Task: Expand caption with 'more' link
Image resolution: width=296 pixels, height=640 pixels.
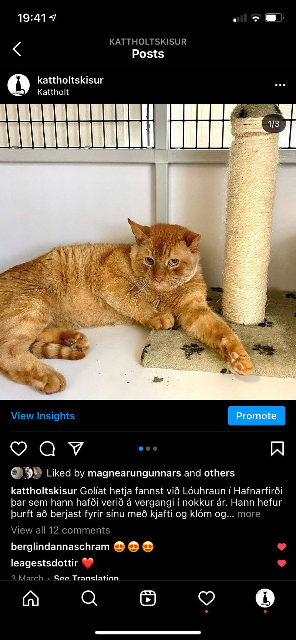Action: pos(249,514)
